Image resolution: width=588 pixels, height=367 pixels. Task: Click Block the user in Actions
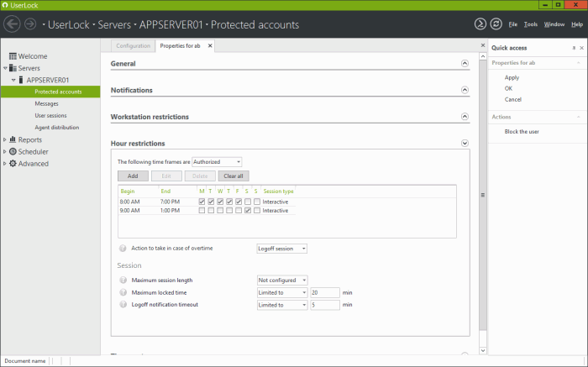coord(522,132)
